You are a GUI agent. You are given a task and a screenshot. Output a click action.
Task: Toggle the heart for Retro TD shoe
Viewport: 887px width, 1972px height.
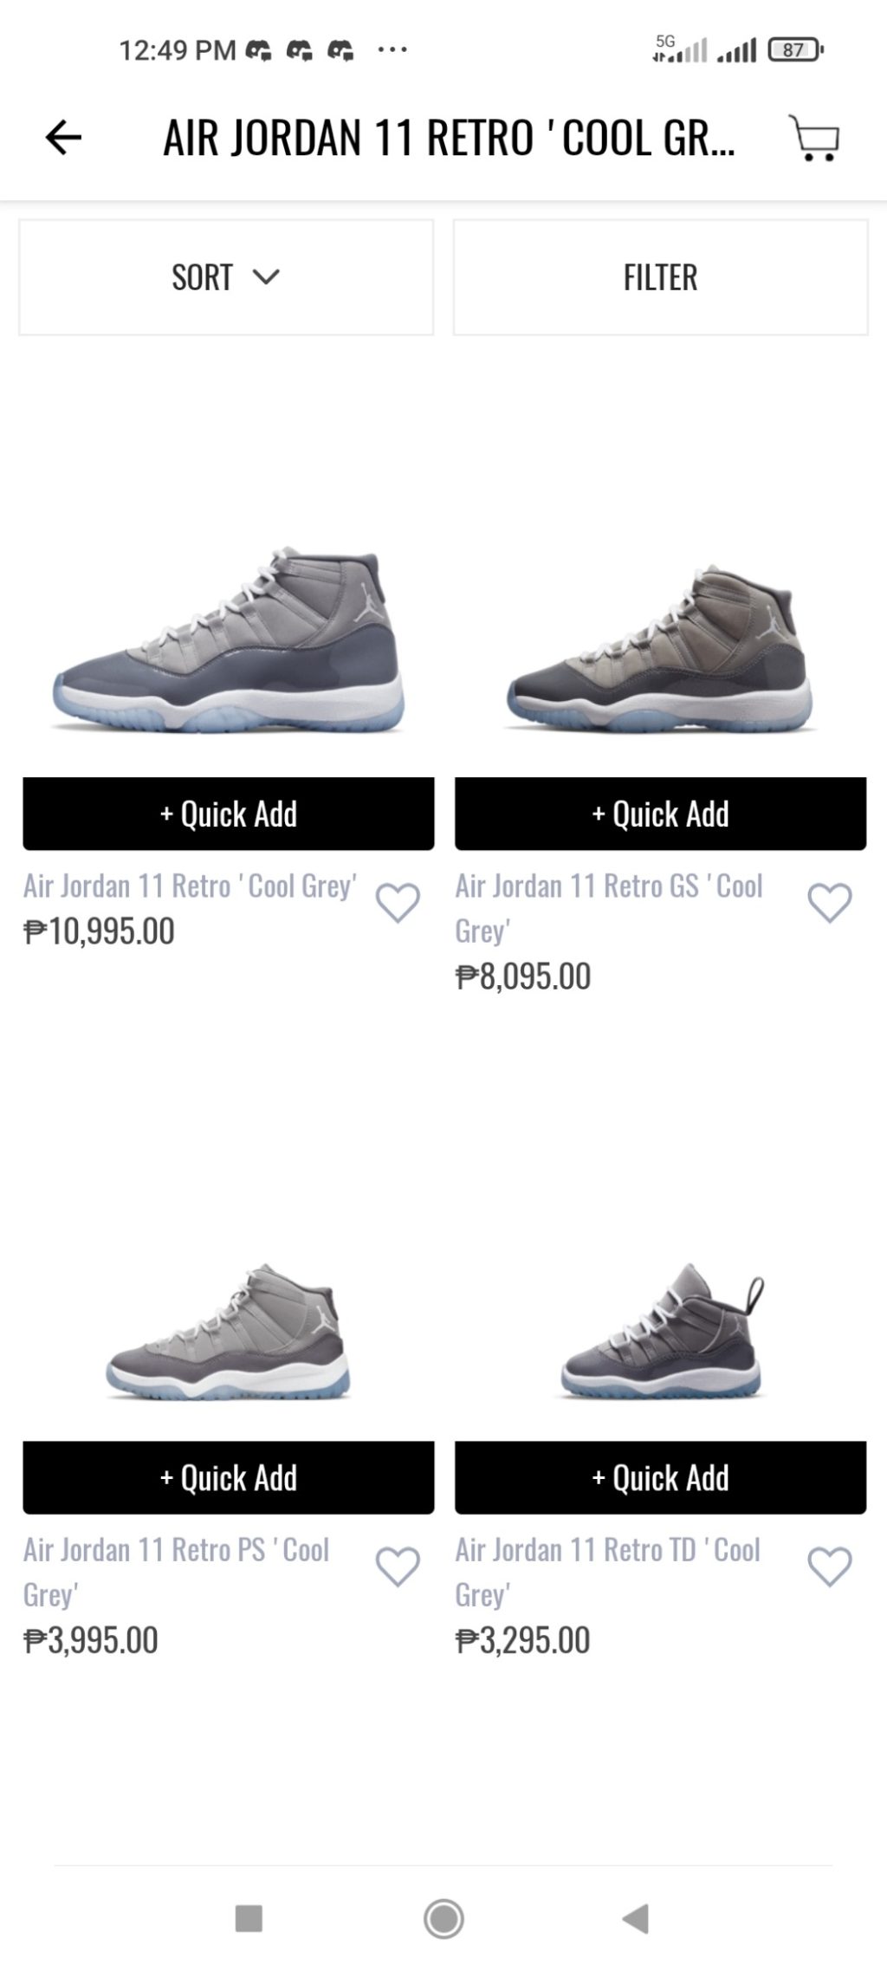pyautogui.click(x=829, y=1567)
